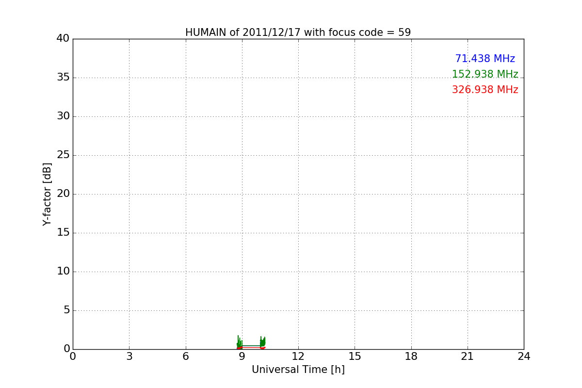Screen dimensions: 582x388
Task: Click y-axis tick label 15
Action: pyautogui.click(x=63, y=232)
